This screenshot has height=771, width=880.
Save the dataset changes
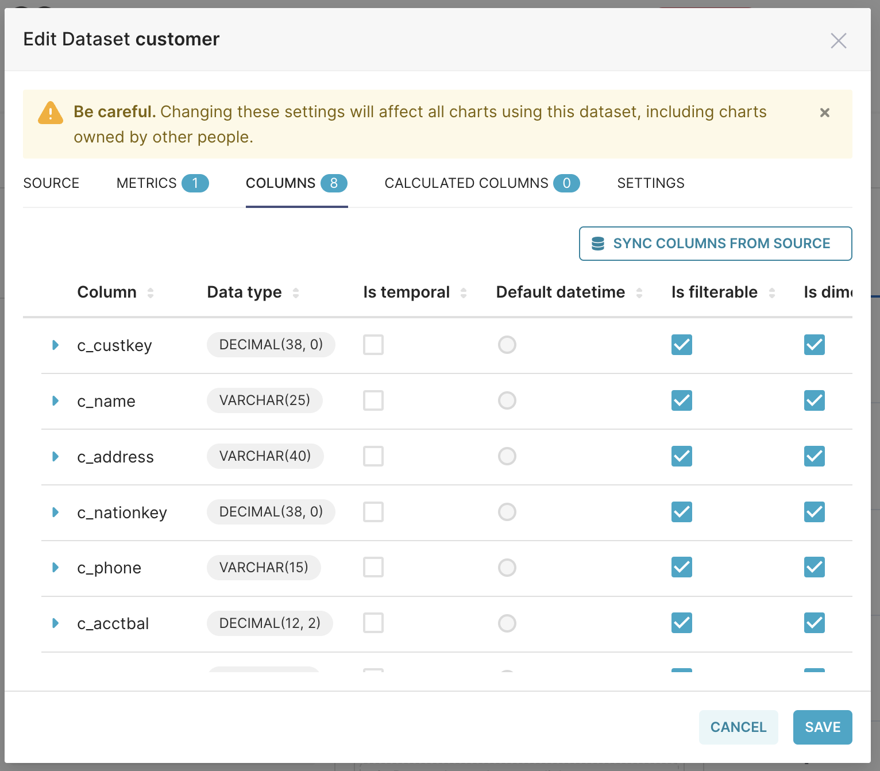tap(822, 727)
